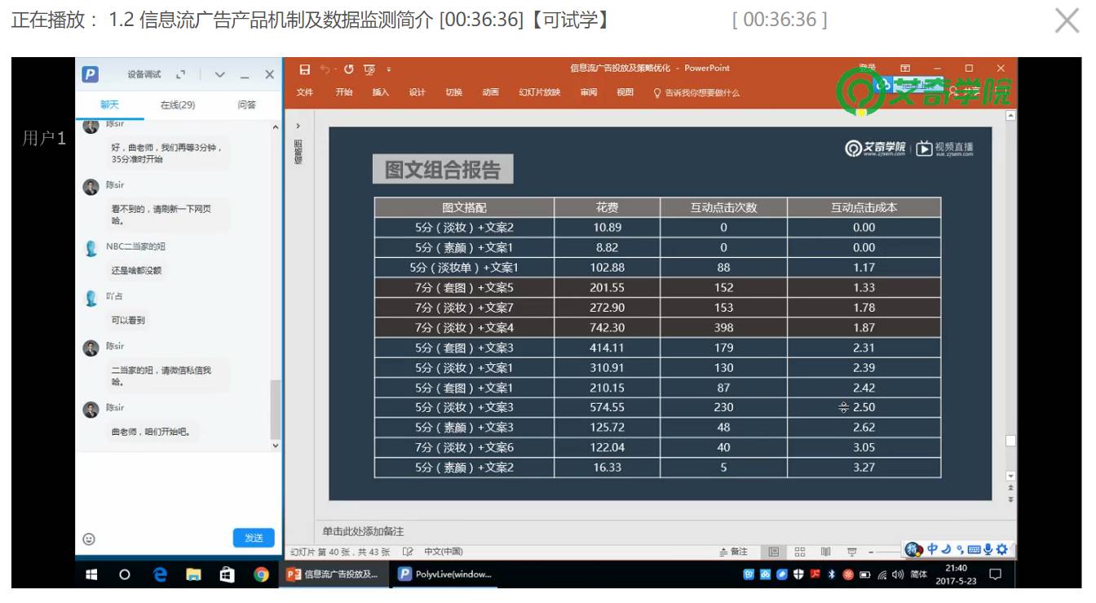
Task: Switch to the 在线(29) tab
Action: point(178,104)
